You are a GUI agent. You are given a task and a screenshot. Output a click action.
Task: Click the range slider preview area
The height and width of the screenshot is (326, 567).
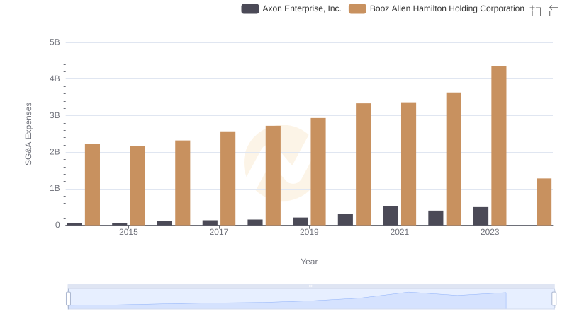(311, 298)
